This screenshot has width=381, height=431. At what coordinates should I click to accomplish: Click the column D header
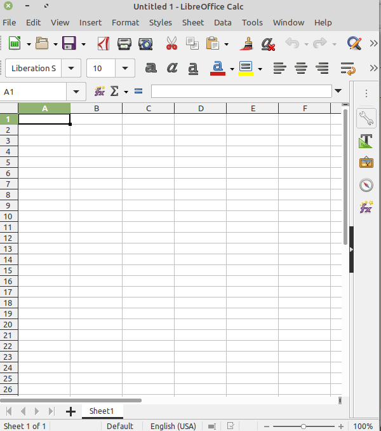[201, 108]
